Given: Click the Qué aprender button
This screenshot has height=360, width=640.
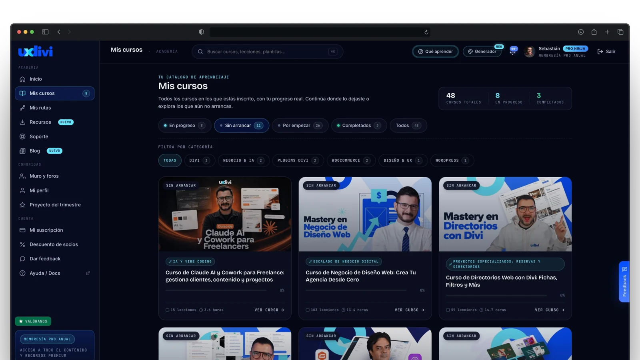Looking at the screenshot, I should point(435,52).
